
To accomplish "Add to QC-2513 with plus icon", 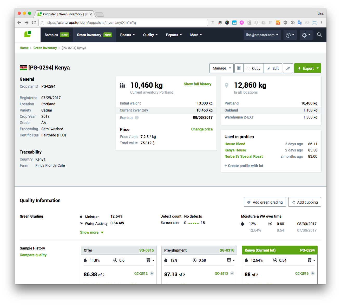I will [x=232, y=273].
